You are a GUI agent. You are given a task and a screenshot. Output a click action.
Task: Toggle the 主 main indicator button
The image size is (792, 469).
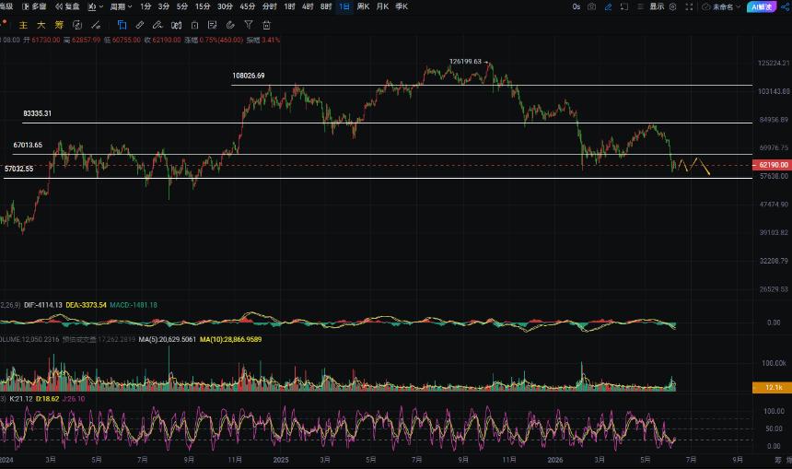pos(23,25)
